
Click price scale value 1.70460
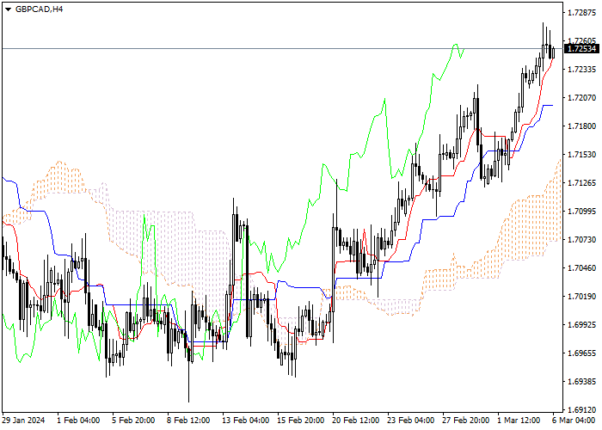(581, 268)
